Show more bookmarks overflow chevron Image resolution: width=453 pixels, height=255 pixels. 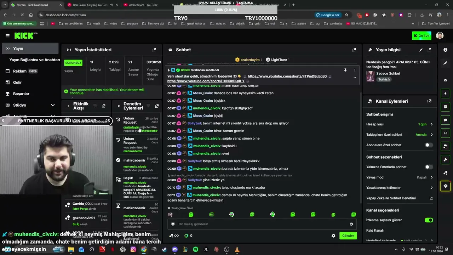click(413, 24)
